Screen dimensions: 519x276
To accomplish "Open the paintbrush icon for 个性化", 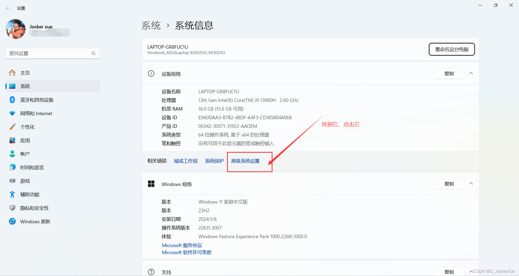I will click(x=12, y=127).
